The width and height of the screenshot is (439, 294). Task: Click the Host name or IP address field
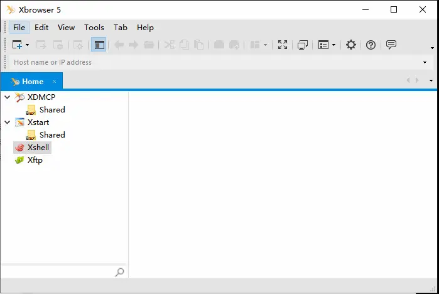point(214,62)
